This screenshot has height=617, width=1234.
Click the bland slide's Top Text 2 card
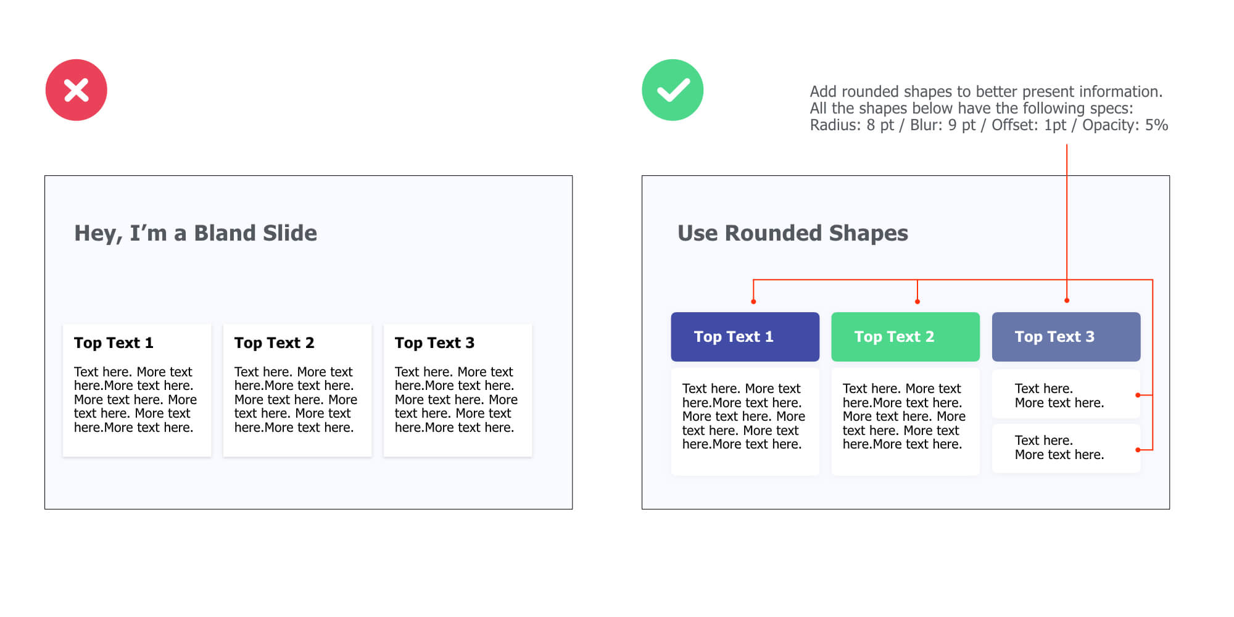(x=297, y=391)
